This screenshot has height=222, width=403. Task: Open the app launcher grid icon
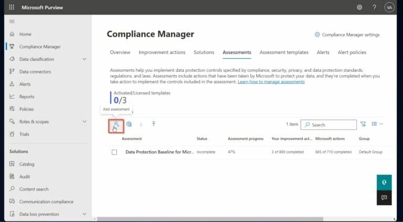coord(12,7)
